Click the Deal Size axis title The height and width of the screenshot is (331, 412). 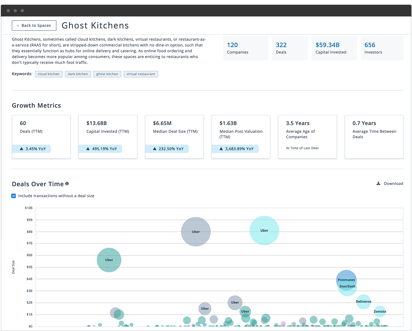click(x=13, y=267)
